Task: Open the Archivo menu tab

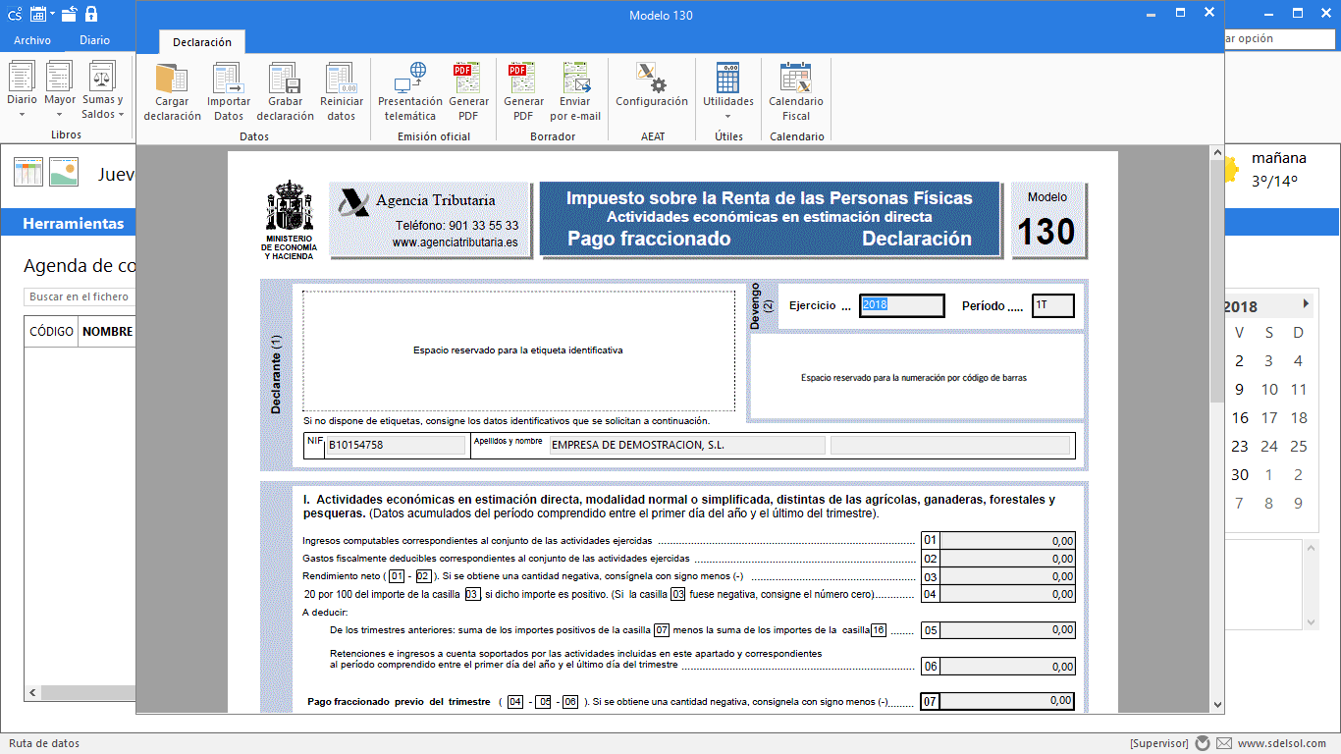Action: [32, 40]
